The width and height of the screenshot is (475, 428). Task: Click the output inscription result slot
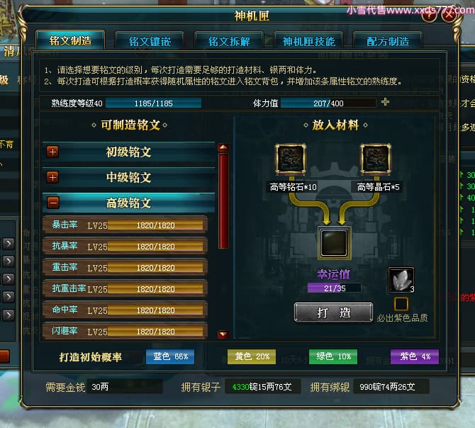pyautogui.click(x=334, y=243)
